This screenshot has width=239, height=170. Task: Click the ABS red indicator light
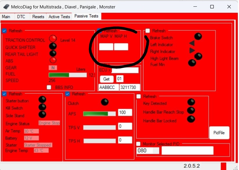[x=53, y=60]
